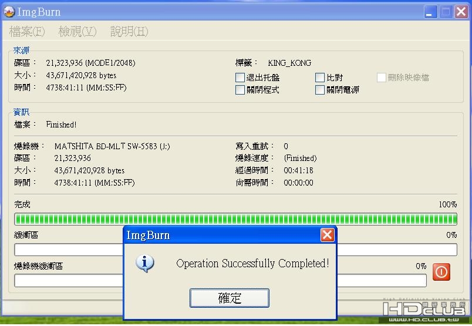Click source size 43,671,420,928 bytes value
This screenshot has height=326, width=472.
click(81, 75)
